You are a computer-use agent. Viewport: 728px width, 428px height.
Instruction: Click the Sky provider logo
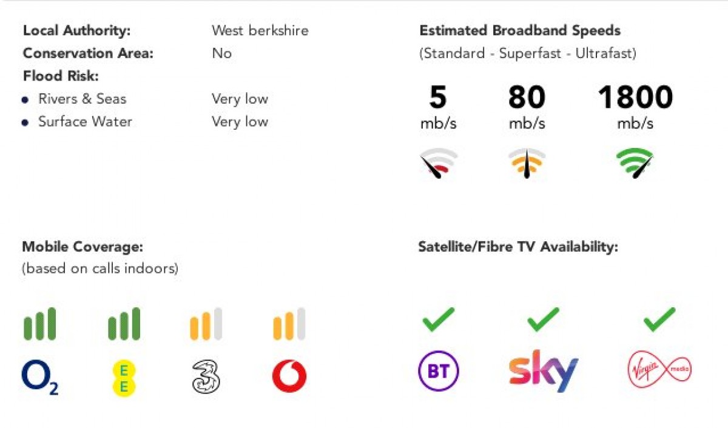pyautogui.click(x=543, y=370)
